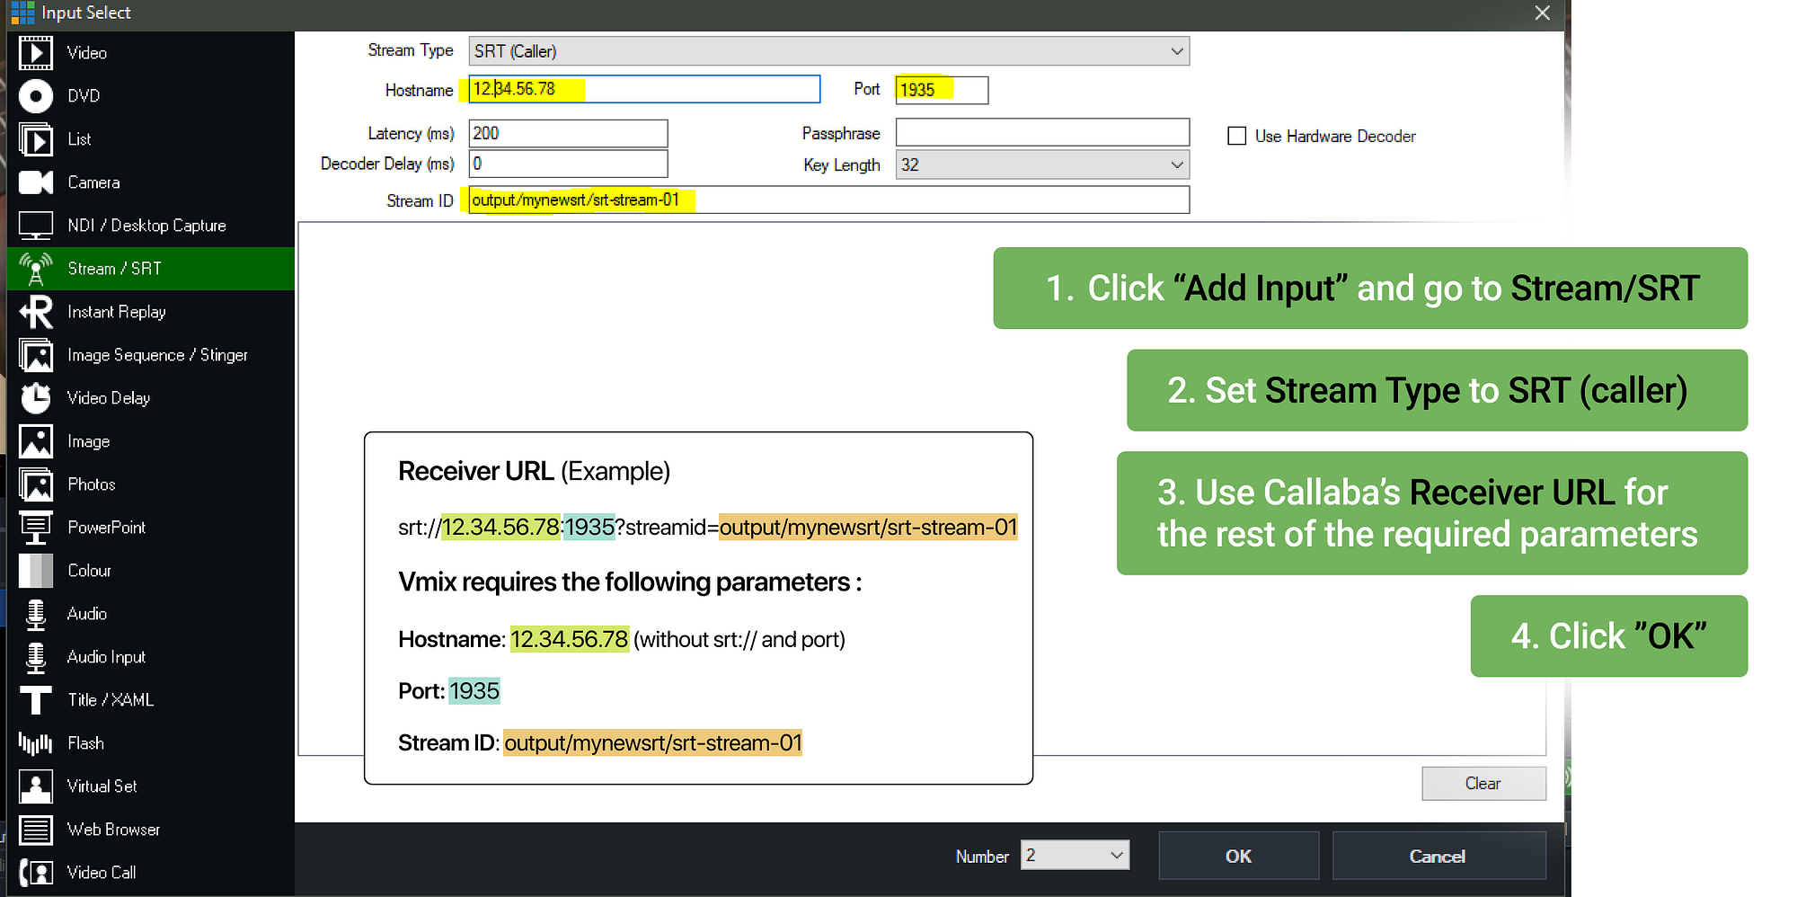This screenshot has height=897, width=1797.
Task: Click the Clear button
Action: click(1483, 783)
